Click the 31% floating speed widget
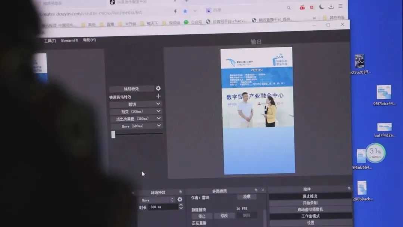 point(375,153)
